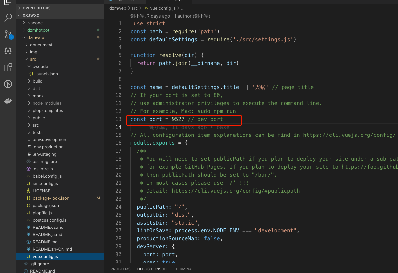
Task: Expand the build folder
Action: pos(60,81)
